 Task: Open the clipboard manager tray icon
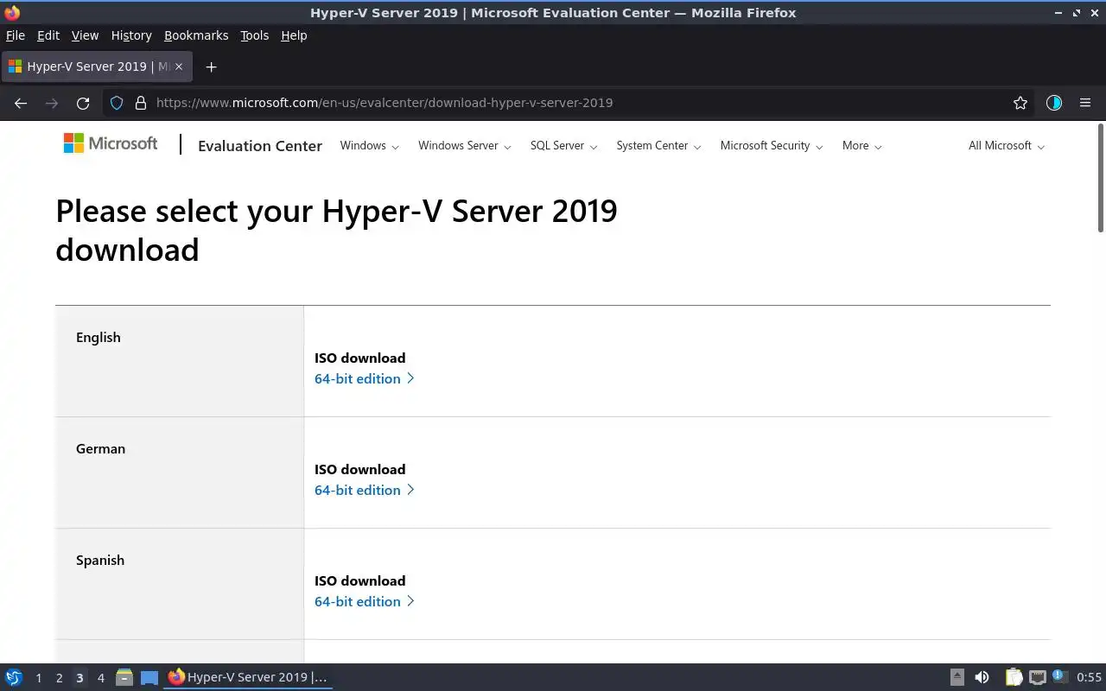(1014, 677)
